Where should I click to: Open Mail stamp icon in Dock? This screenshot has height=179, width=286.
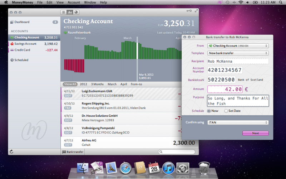click(x=111, y=168)
